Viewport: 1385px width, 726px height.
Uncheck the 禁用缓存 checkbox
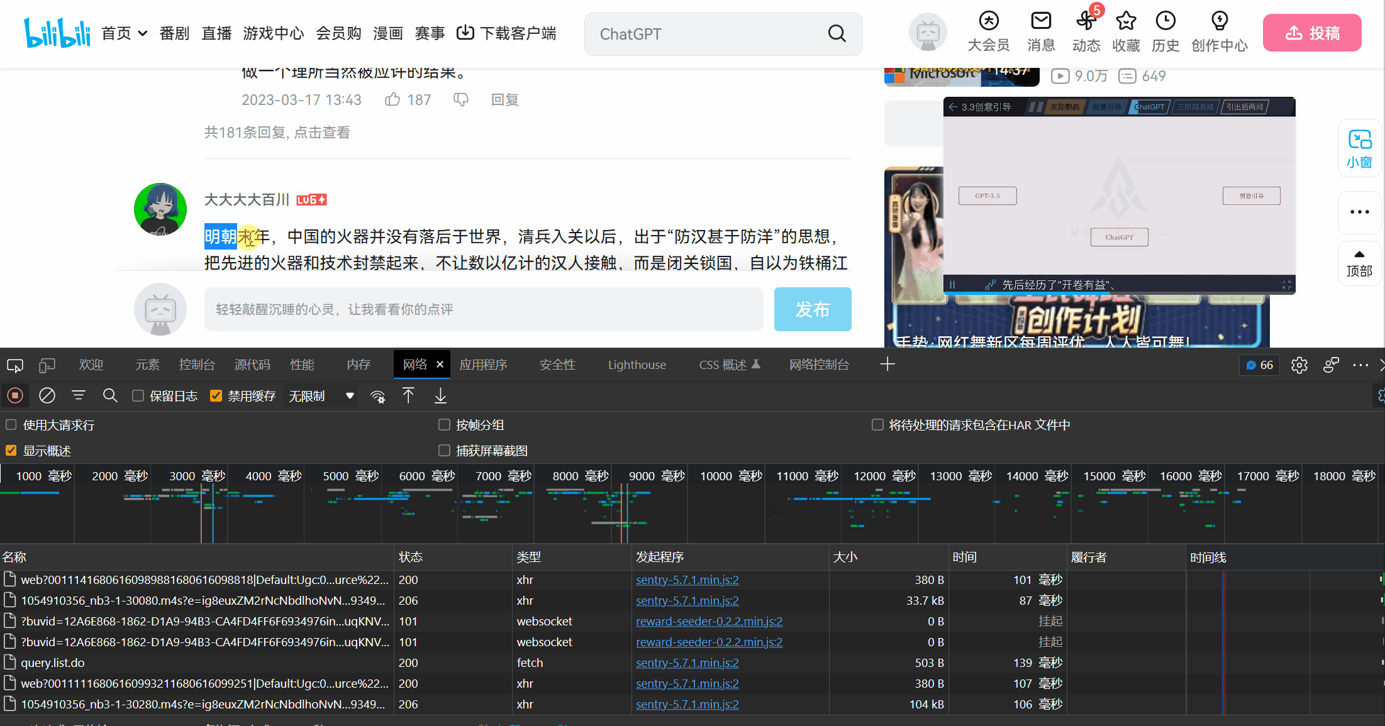click(216, 395)
